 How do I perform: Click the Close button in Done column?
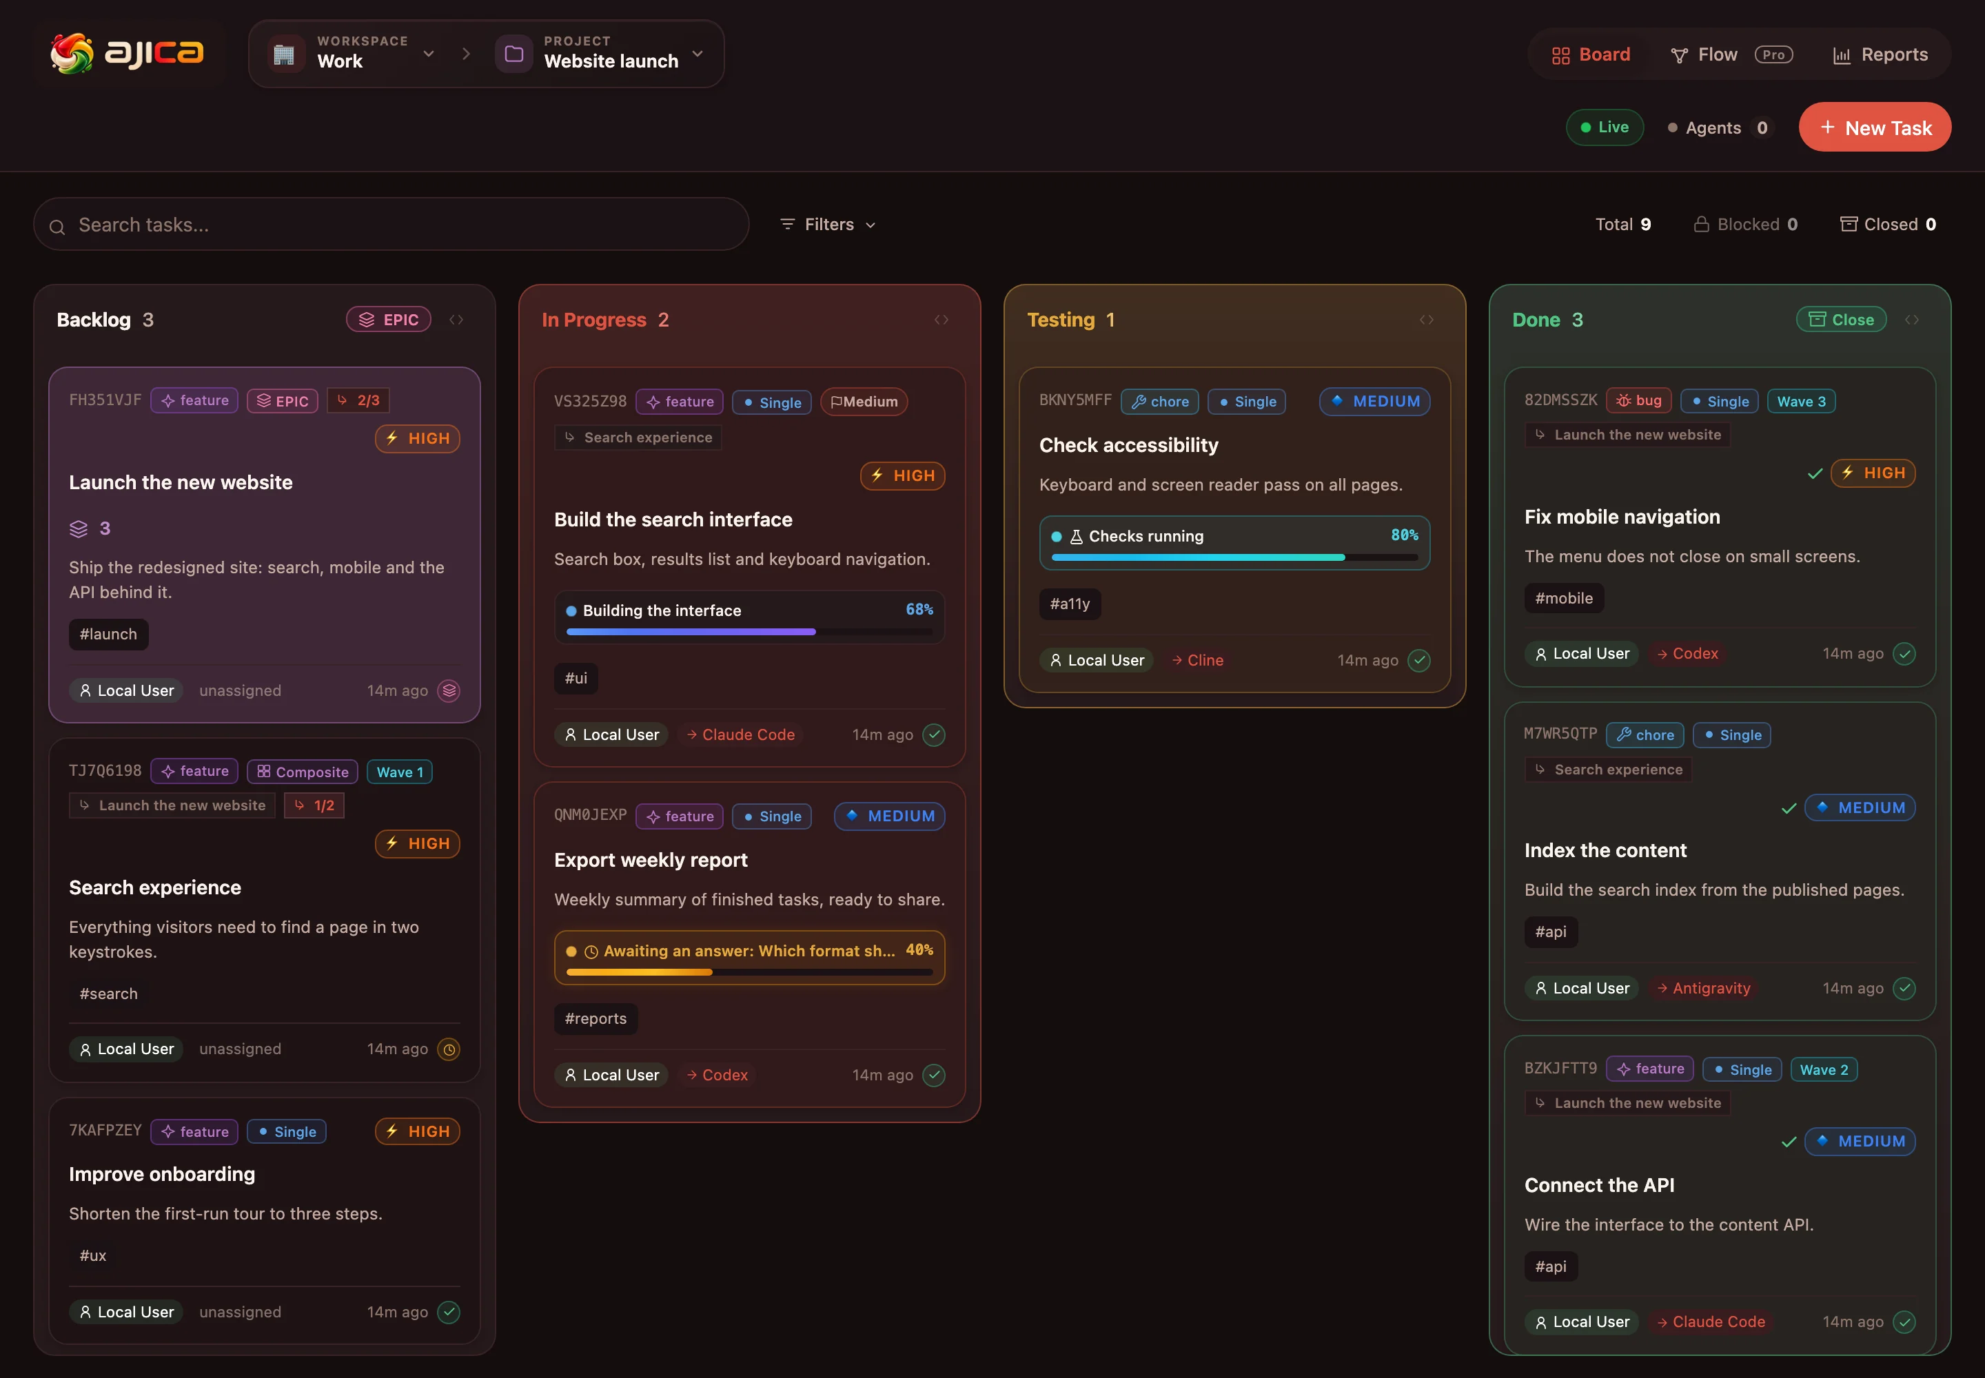[x=1842, y=320]
